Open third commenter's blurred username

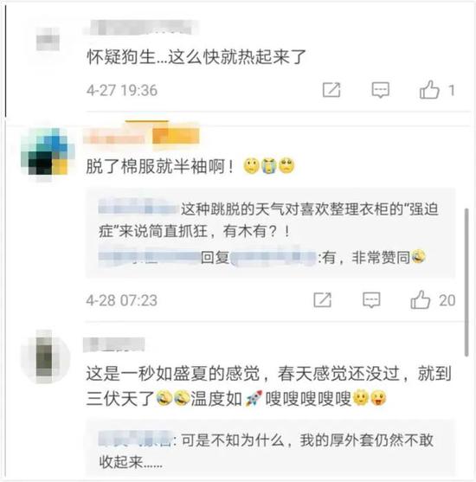tap(114, 344)
